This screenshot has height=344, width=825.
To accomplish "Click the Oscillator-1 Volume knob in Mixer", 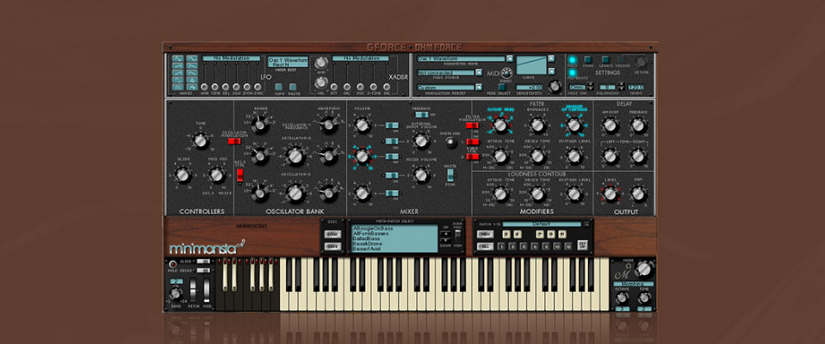I will click(363, 125).
